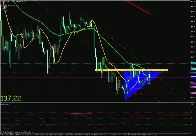Select the Support 3 pivot label
Image resolution: width=196 pixels, height=136 pixels.
point(138,94)
